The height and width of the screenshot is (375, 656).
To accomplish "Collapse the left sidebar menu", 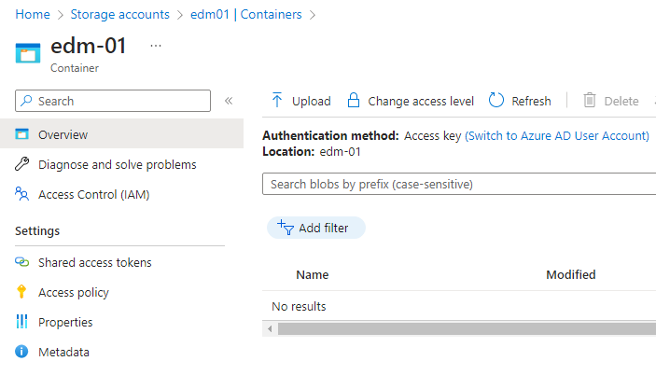I will (x=229, y=101).
